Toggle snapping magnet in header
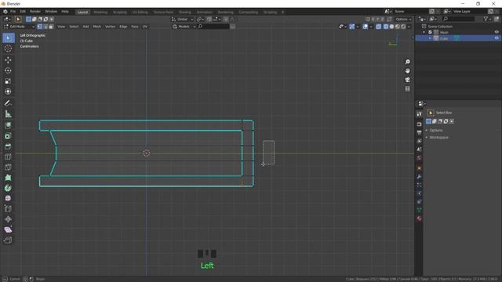This screenshot has height=282, width=502. [x=209, y=19]
